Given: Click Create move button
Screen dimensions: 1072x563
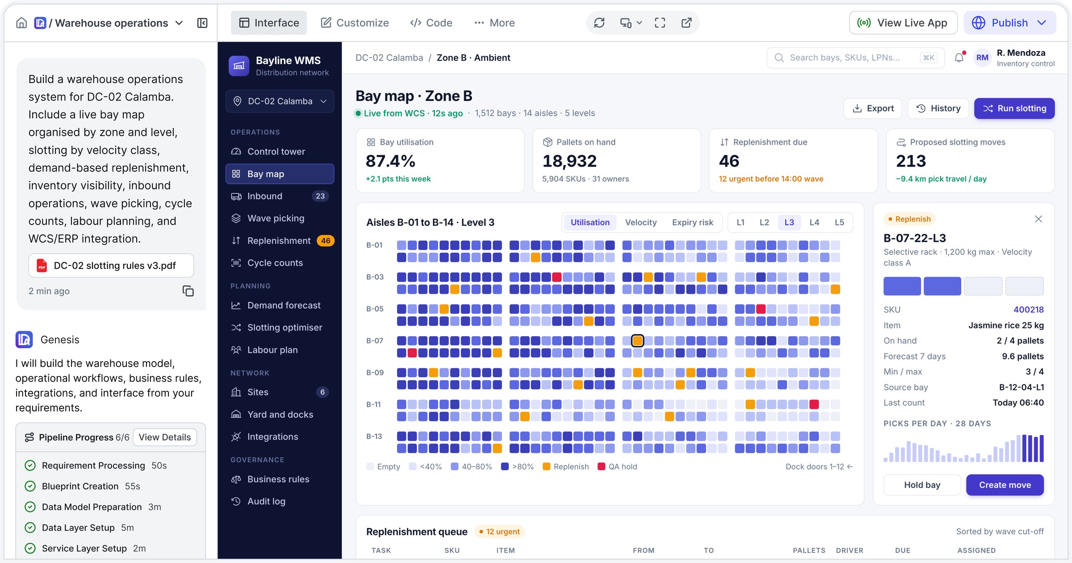Looking at the screenshot, I should (x=1005, y=485).
